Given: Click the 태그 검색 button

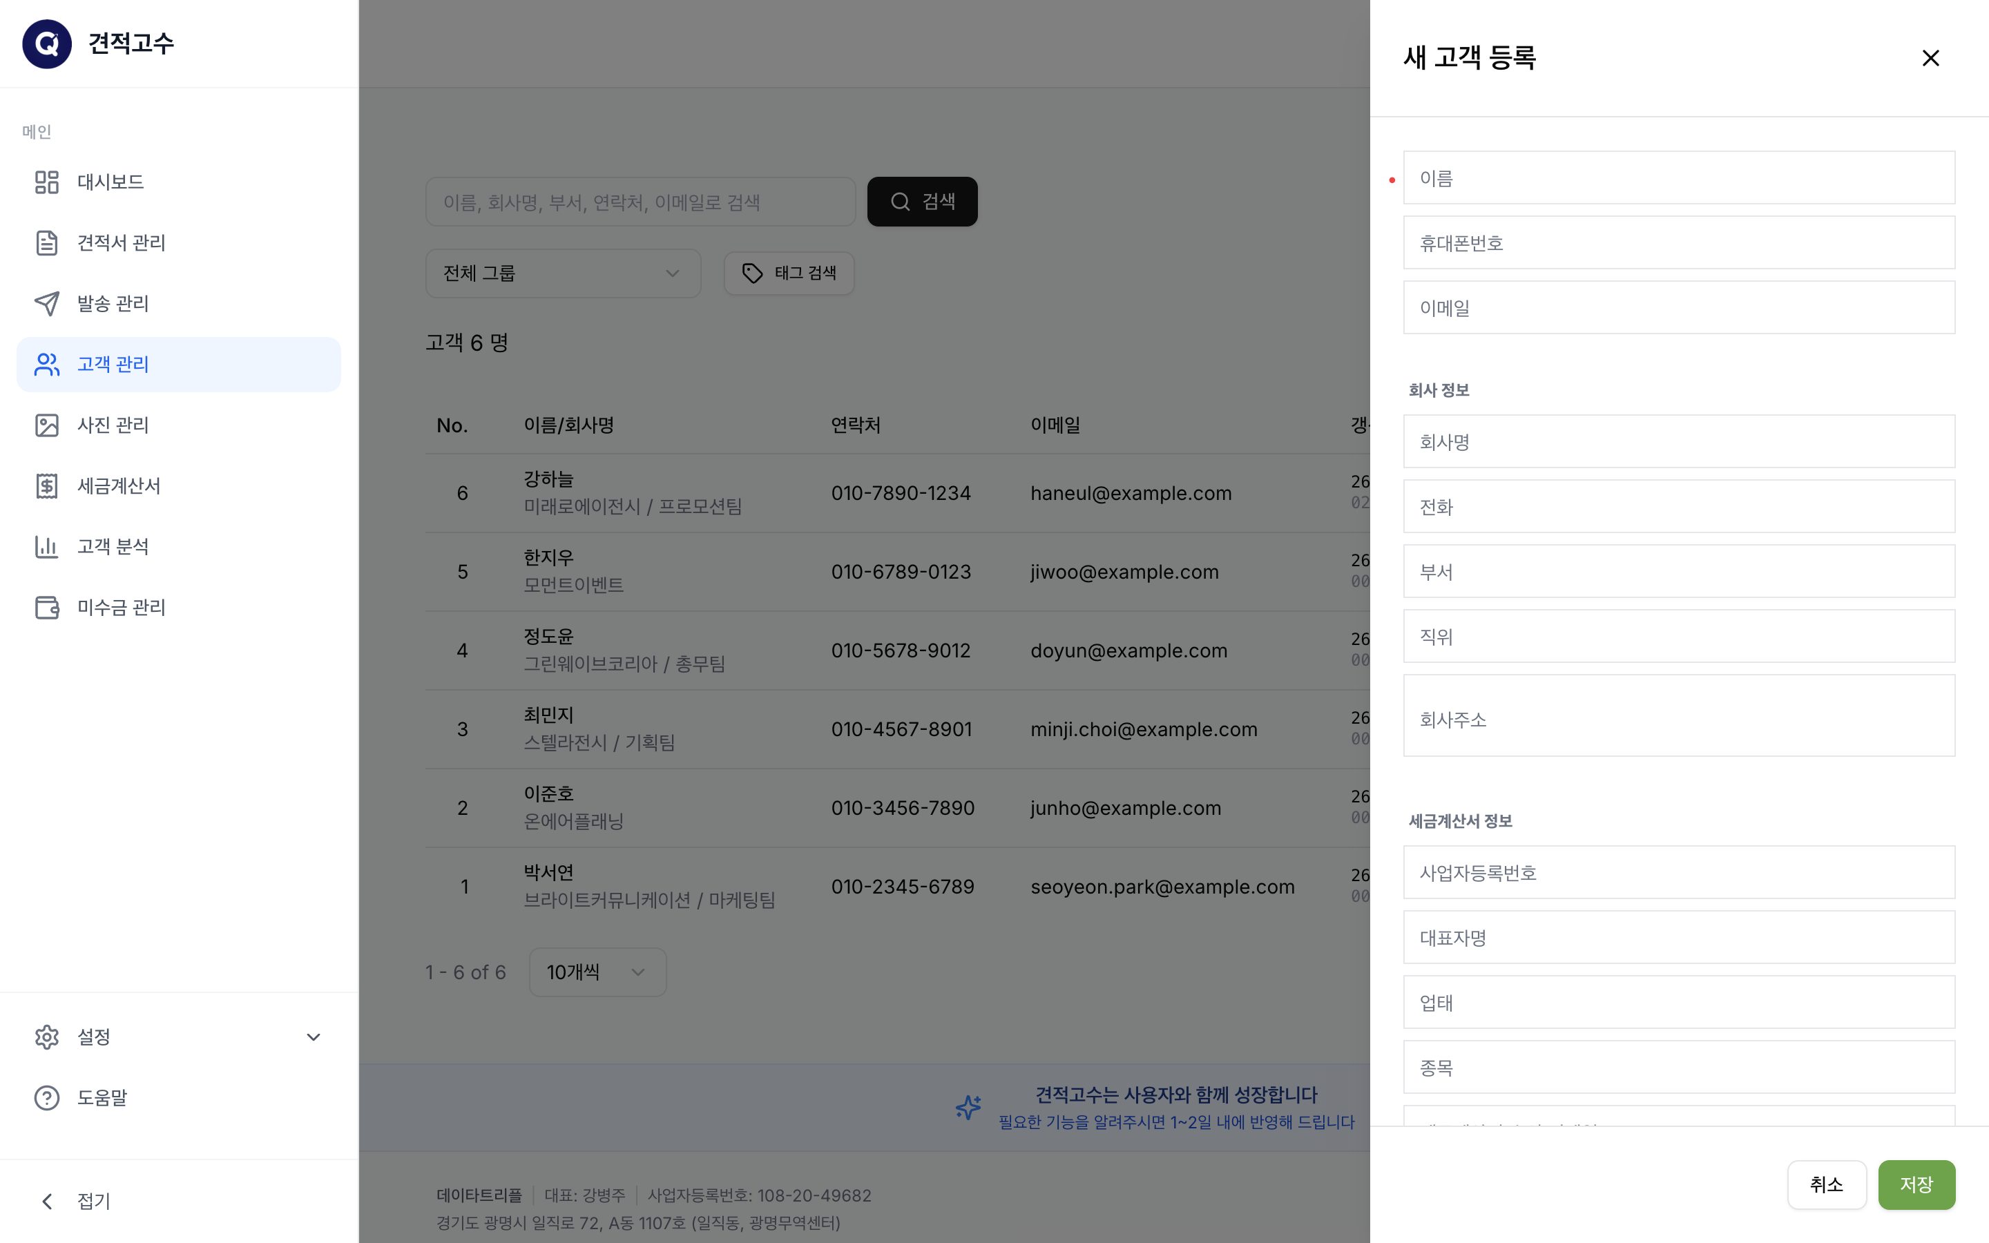Looking at the screenshot, I should pyautogui.click(x=789, y=273).
